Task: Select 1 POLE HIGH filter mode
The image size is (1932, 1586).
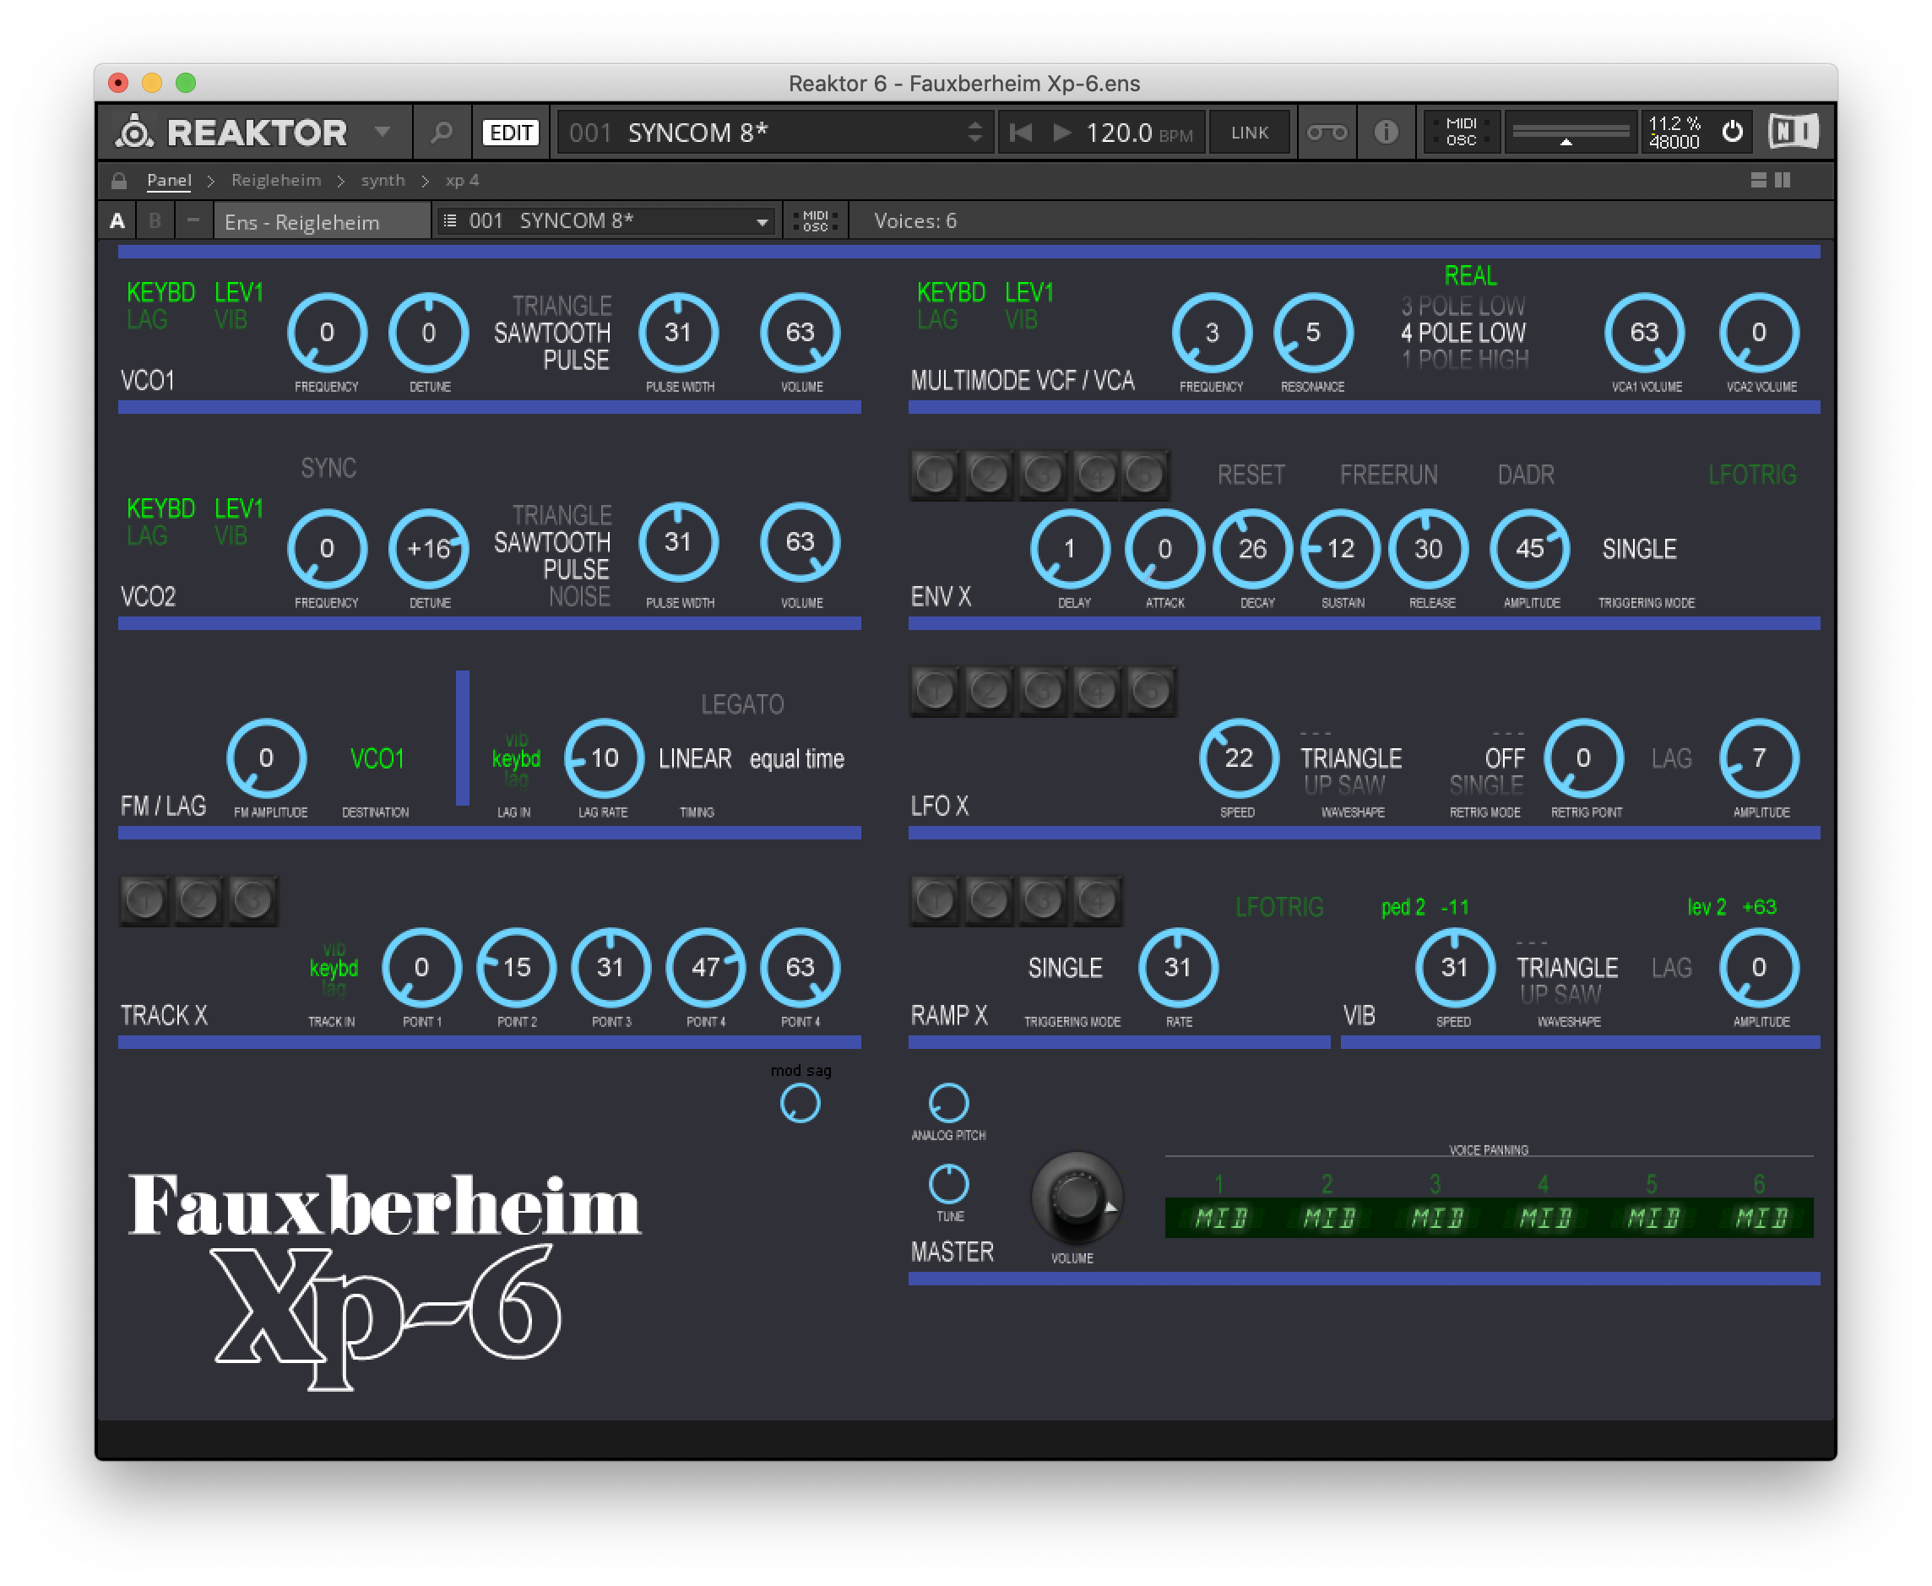Action: click(1465, 359)
